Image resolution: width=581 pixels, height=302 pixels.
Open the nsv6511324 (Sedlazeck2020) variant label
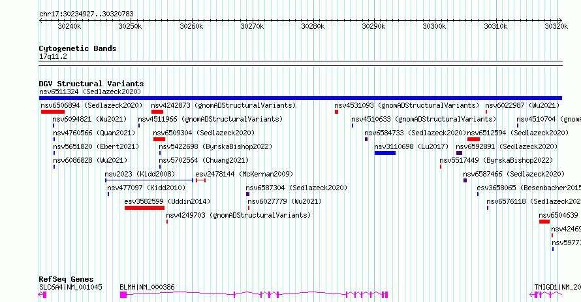[90, 92]
